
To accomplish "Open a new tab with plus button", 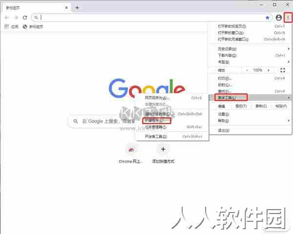I will pos(77,8).
